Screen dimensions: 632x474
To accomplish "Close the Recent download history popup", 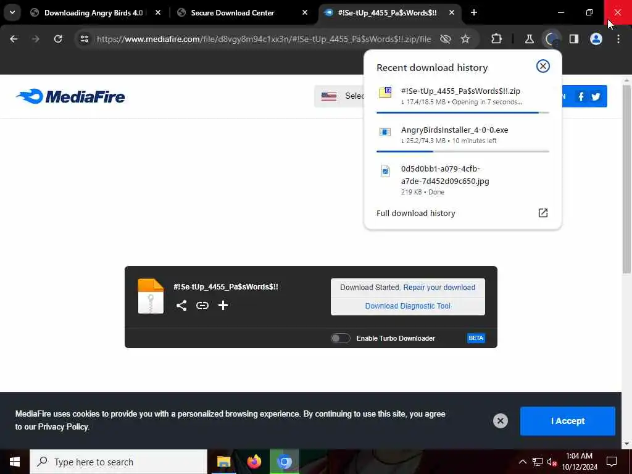I will (x=543, y=66).
